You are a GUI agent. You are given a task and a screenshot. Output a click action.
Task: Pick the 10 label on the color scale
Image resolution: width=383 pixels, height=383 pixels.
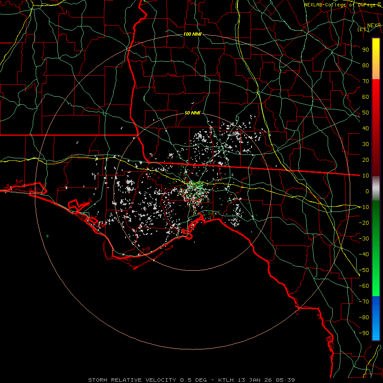tap(366, 176)
